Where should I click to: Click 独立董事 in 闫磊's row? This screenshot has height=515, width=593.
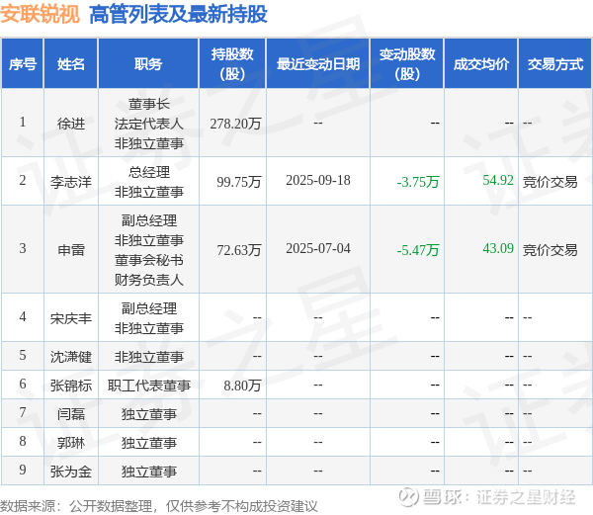click(149, 414)
